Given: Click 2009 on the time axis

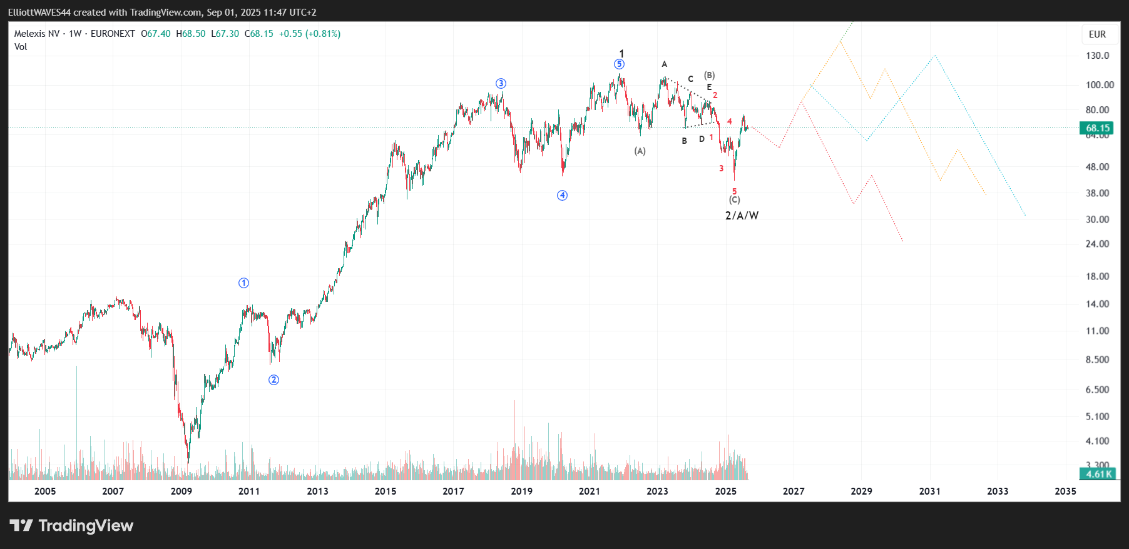Looking at the screenshot, I should [181, 491].
